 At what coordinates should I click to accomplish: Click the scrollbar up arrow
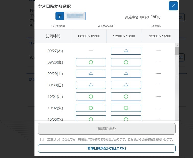click(177, 45)
